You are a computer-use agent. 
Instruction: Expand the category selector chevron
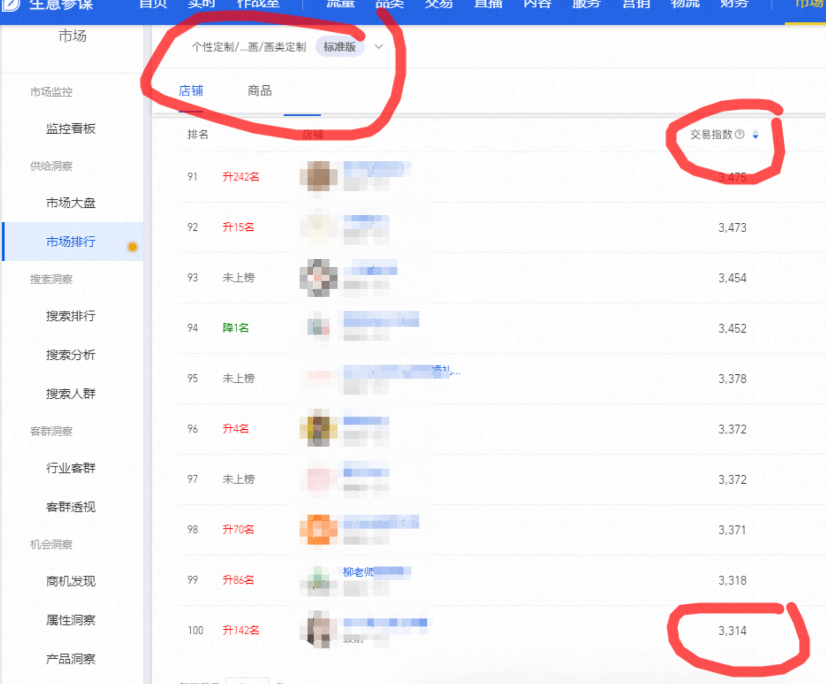click(379, 47)
